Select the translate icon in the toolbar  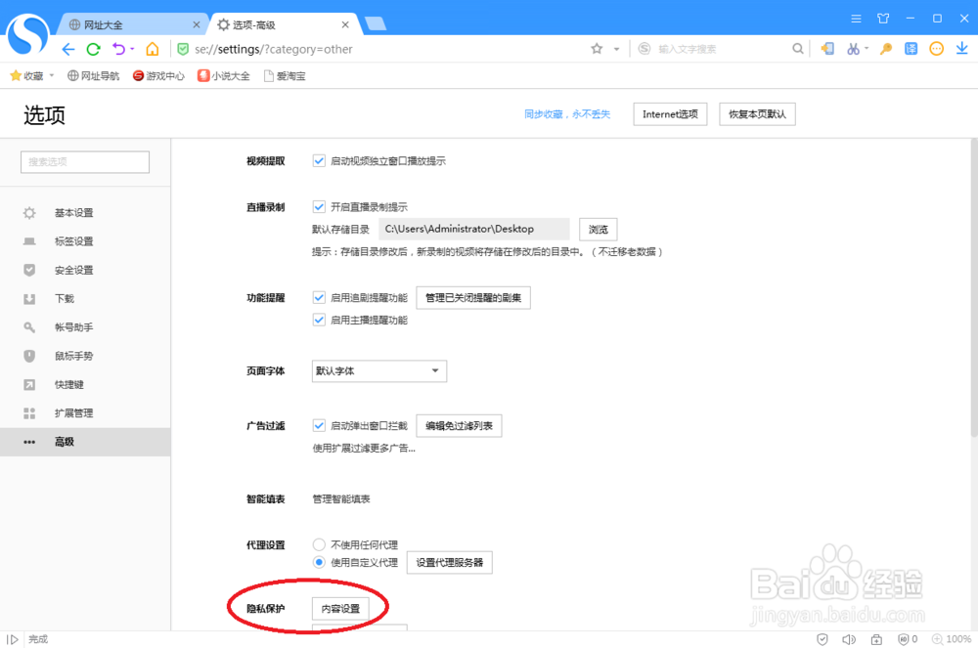910,48
